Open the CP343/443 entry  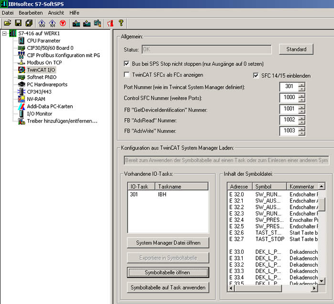click(39, 92)
